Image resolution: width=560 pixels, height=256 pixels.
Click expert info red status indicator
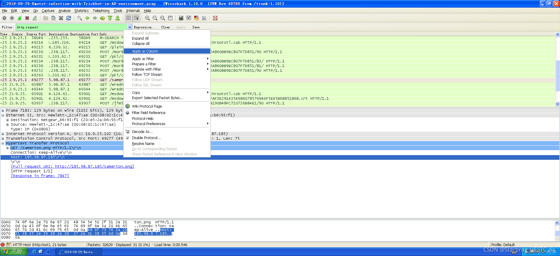point(3,245)
